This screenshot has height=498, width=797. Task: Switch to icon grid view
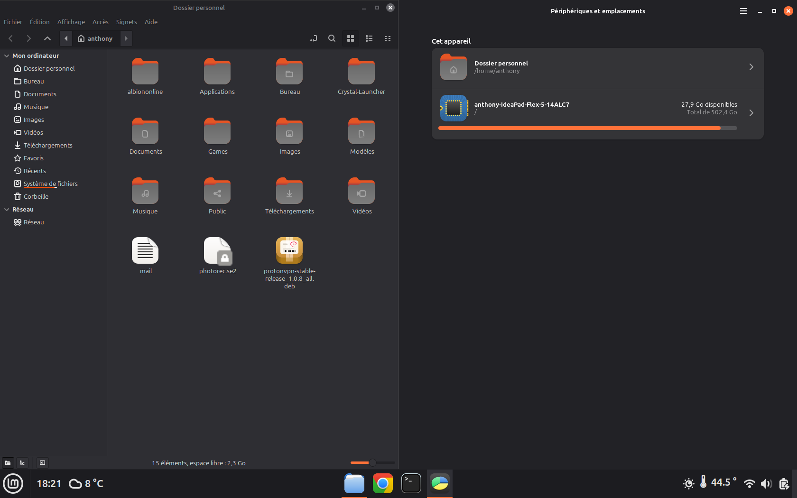(351, 38)
